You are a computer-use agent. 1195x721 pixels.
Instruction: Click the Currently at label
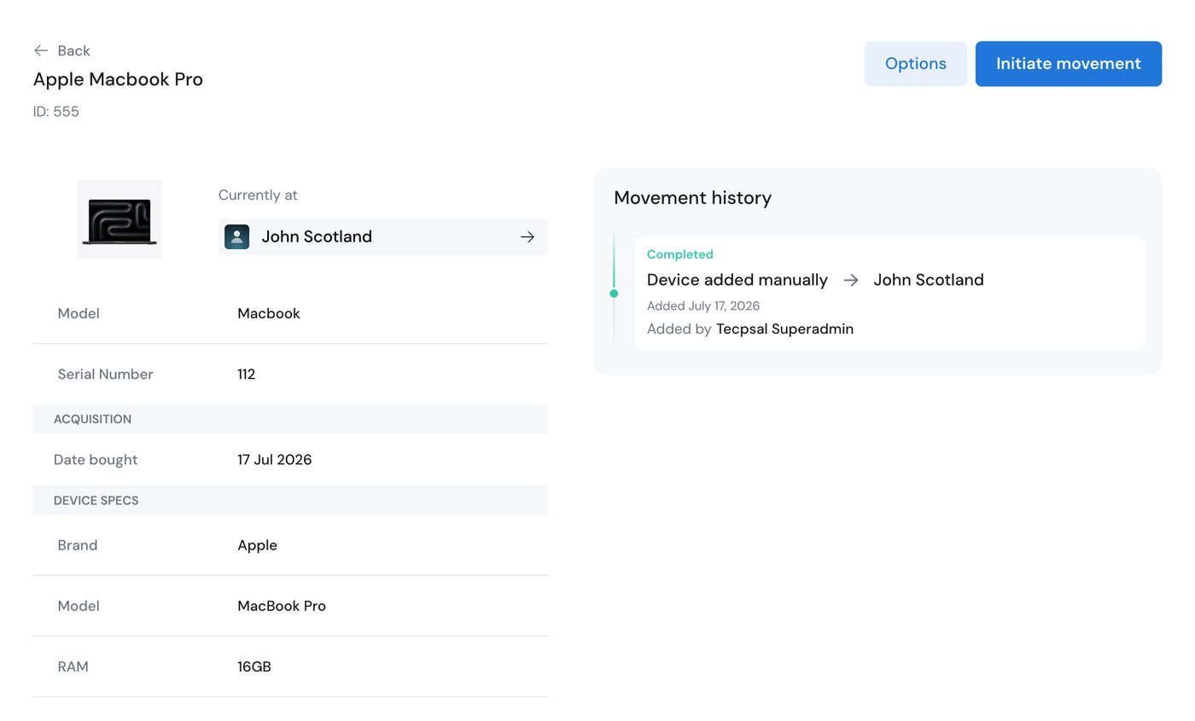pyautogui.click(x=258, y=195)
